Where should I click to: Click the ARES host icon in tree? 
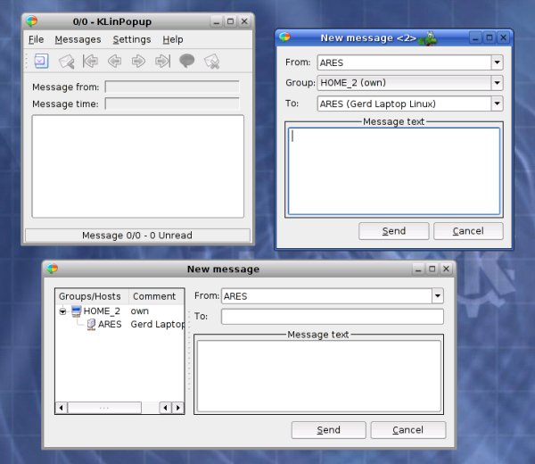click(x=91, y=325)
